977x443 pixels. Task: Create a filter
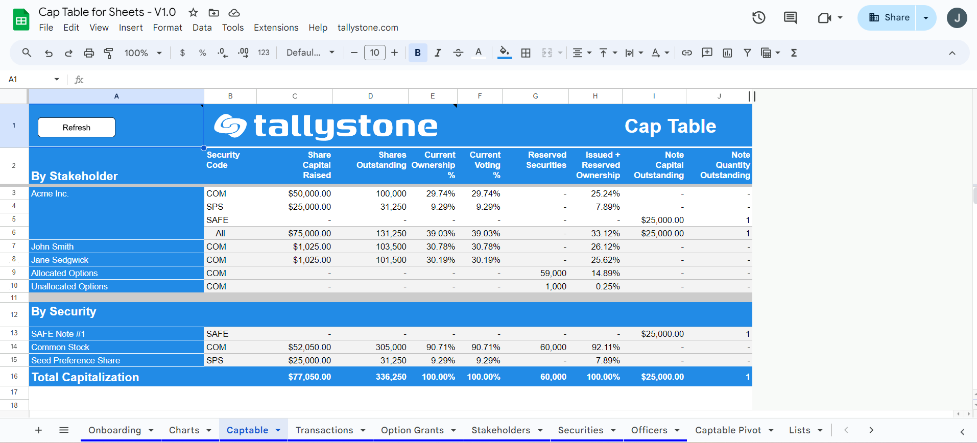click(x=747, y=53)
